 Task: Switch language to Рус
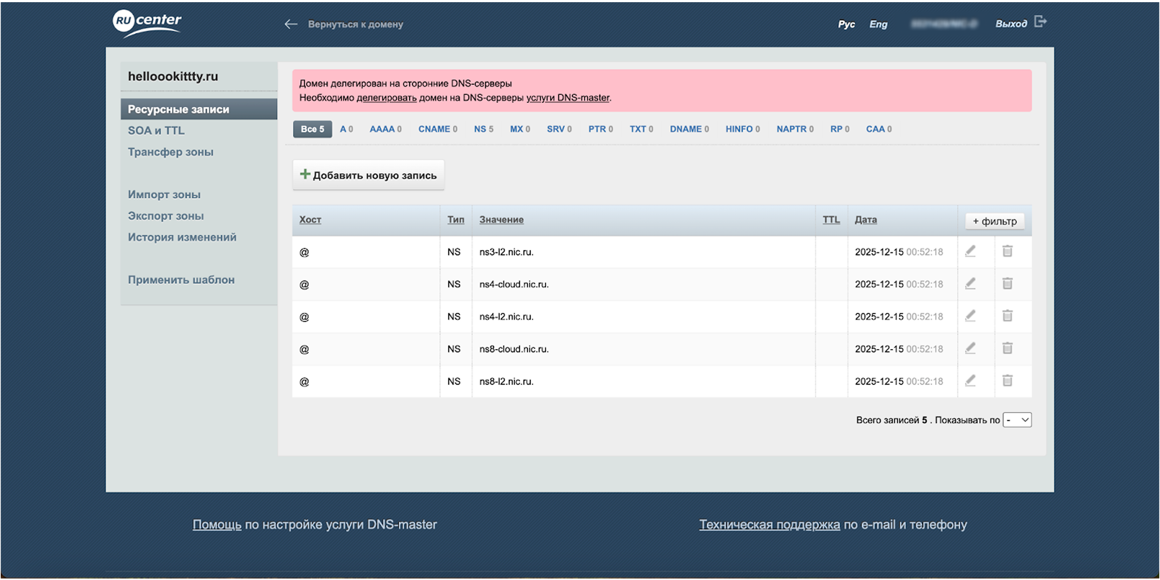846,24
